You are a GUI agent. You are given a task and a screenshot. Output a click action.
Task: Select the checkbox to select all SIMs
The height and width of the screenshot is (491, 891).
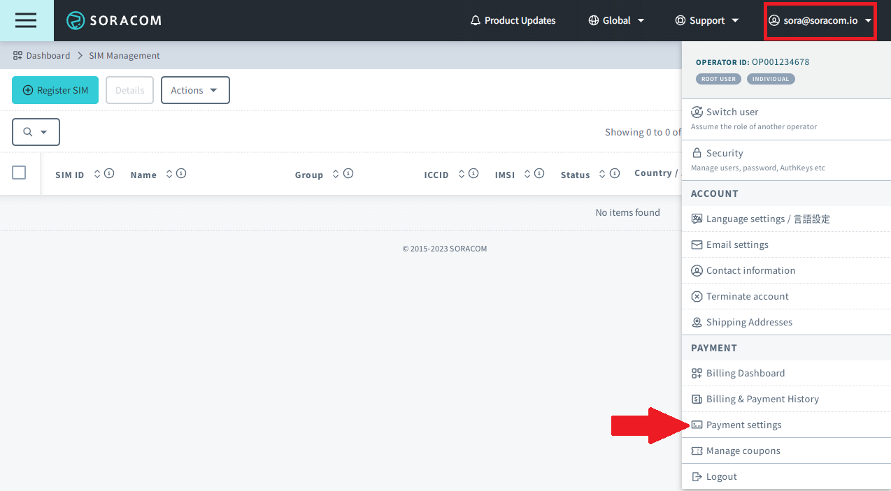(x=19, y=173)
